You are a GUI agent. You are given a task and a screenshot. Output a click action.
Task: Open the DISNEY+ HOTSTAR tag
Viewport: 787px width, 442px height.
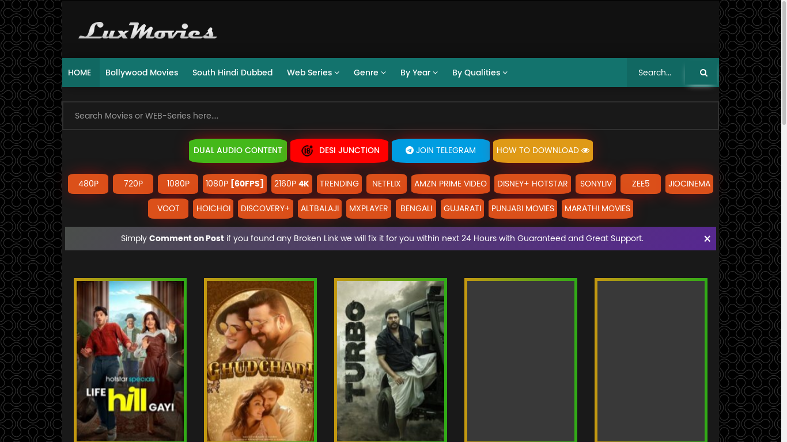[x=532, y=184]
